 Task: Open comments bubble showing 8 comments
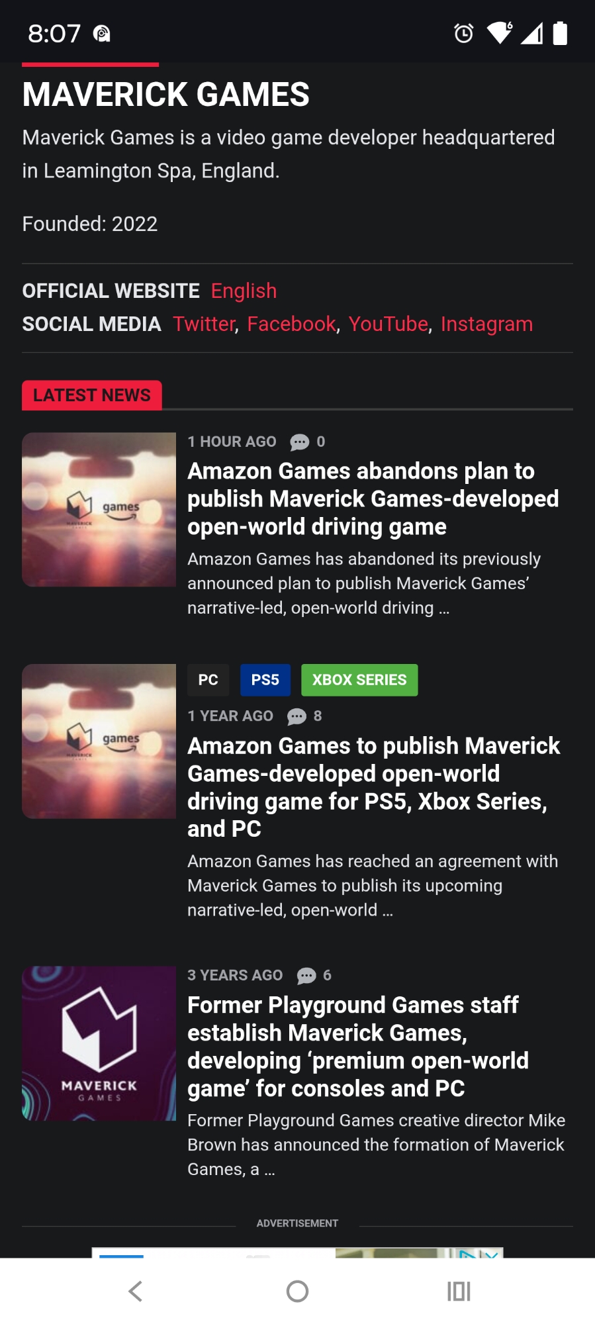297,716
